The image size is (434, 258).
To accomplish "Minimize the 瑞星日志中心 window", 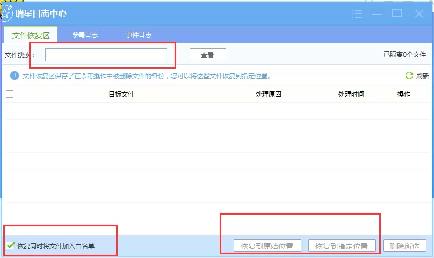I will point(377,14).
